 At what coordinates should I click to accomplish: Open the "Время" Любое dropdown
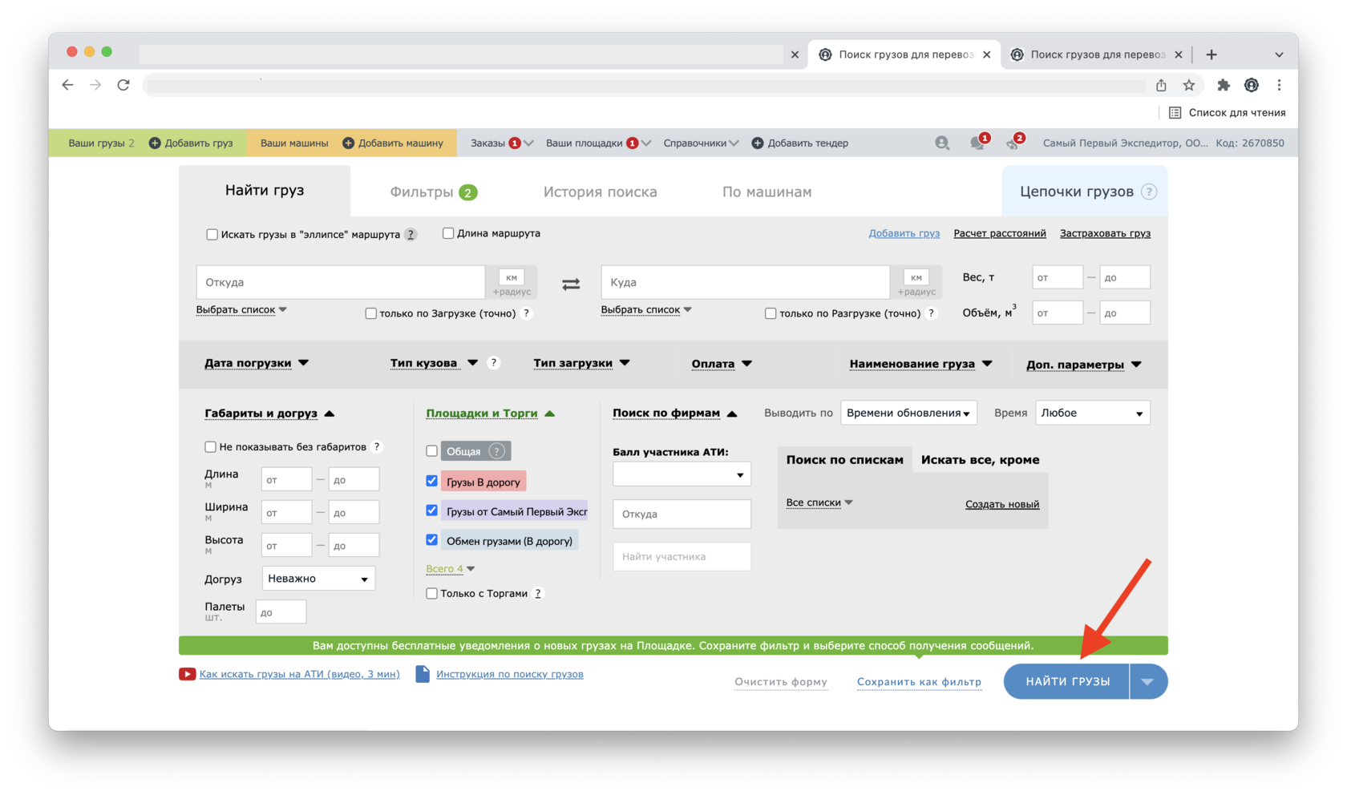tap(1093, 413)
